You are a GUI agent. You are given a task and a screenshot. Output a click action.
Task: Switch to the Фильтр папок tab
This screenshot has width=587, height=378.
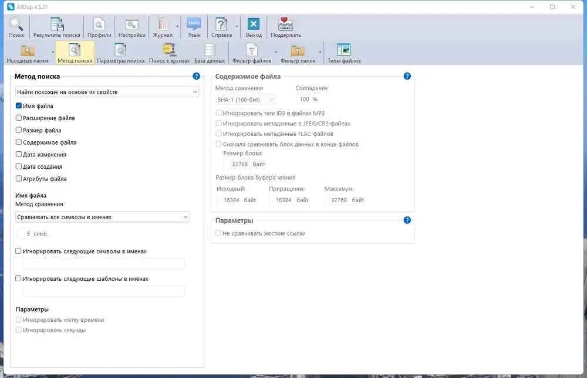pos(298,53)
